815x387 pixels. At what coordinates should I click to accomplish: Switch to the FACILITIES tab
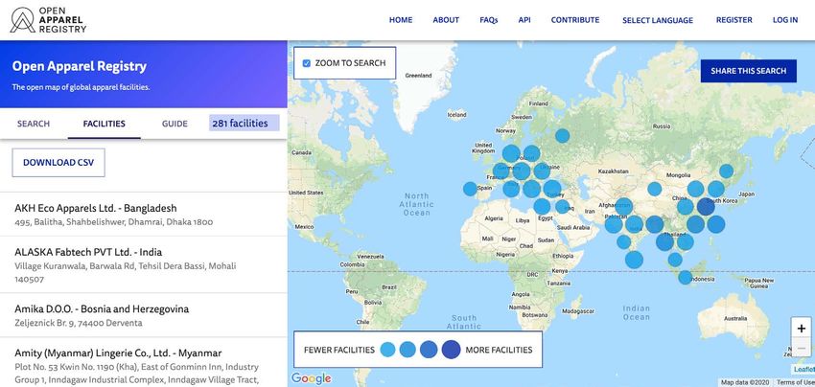104,124
